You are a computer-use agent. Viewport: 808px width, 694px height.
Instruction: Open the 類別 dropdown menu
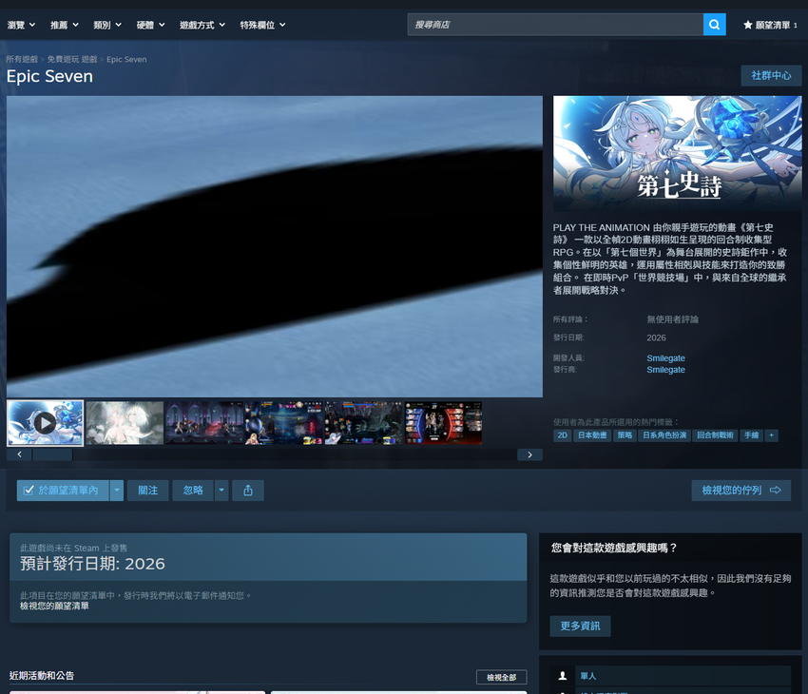[107, 25]
